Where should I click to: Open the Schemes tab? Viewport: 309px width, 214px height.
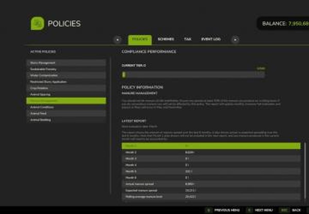(166, 39)
